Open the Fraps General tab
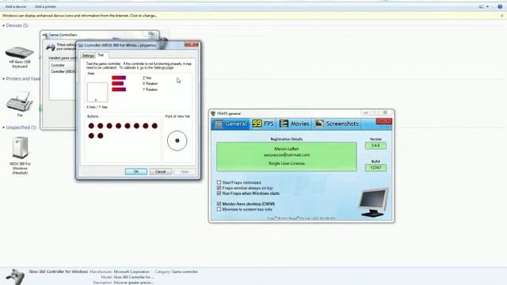This screenshot has width=507, height=285. [231, 123]
